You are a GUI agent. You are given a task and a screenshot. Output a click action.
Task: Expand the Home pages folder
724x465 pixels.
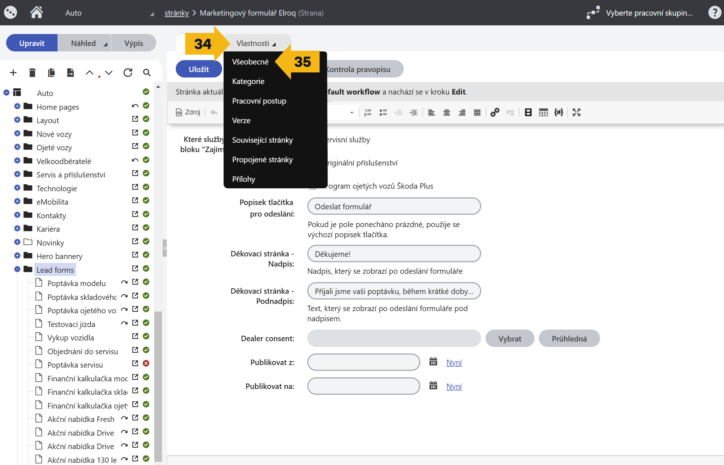click(x=17, y=106)
